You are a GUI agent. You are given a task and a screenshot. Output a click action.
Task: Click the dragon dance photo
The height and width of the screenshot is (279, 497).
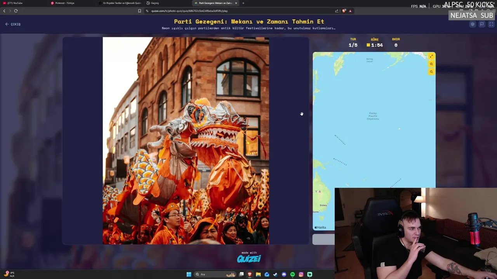(x=186, y=141)
